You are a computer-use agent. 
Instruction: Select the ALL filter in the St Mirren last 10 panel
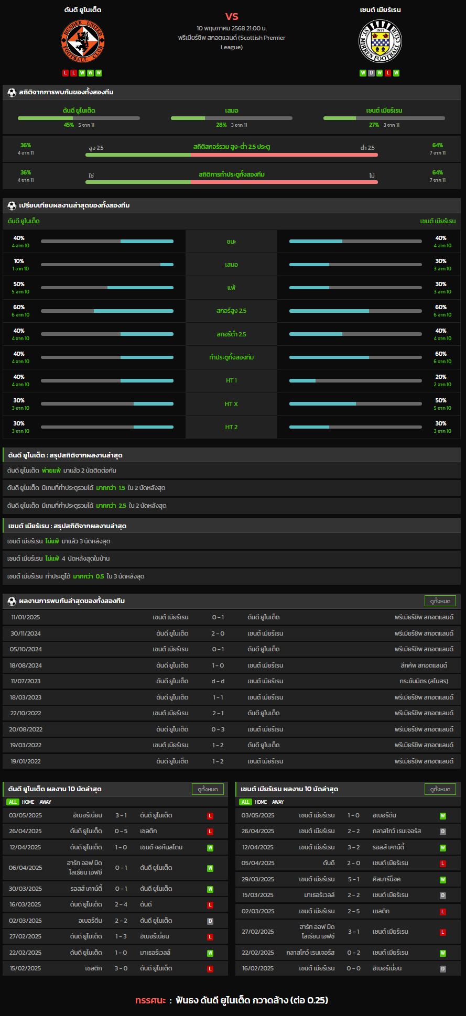(245, 802)
